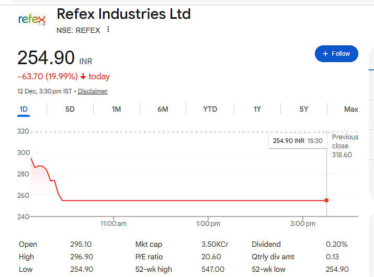Switch to the 5D chart tab
This screenshot has width=374, height=277.
pyautogui.click(x=70, y=109)
